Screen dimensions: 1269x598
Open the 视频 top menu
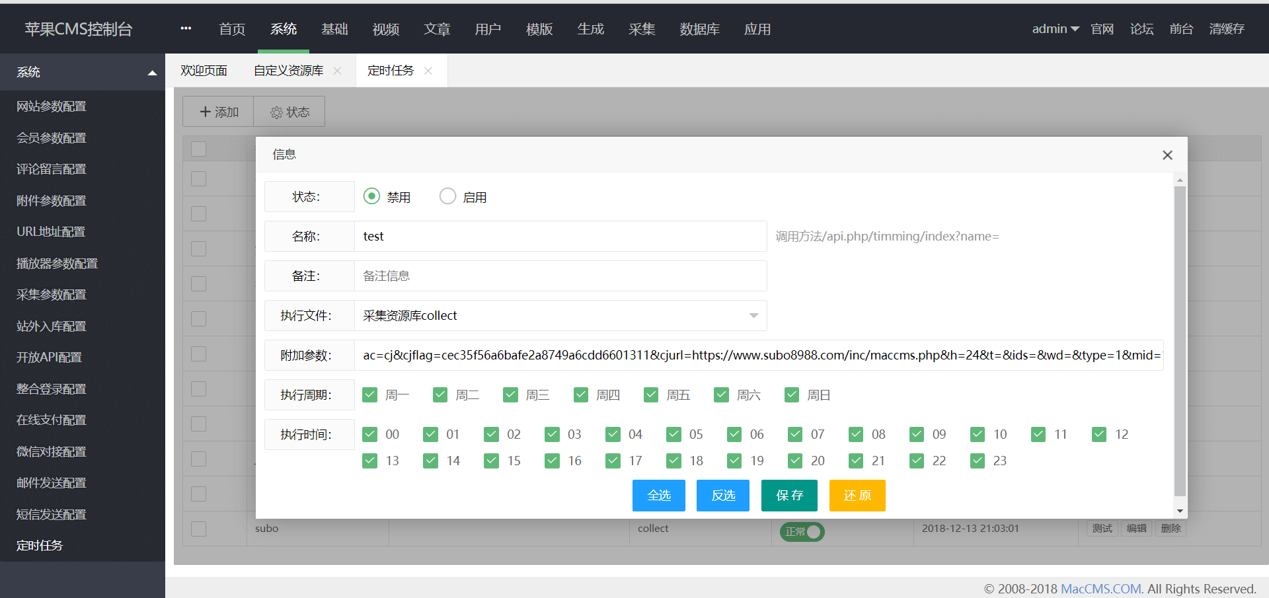pos(385,29)
